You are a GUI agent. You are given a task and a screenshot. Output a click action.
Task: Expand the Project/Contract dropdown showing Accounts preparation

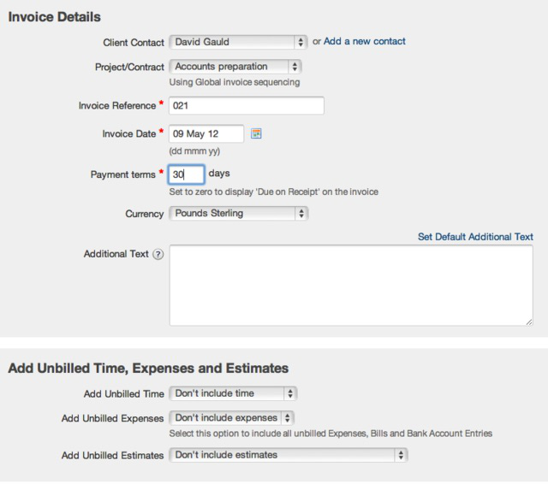pyautogui.click(x=235, y=67)
